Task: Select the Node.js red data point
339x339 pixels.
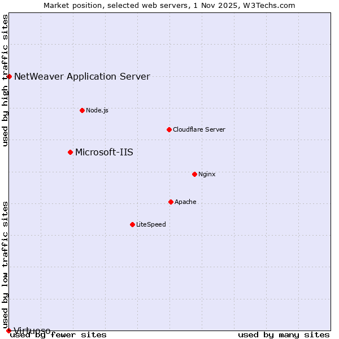Action: click(x=82, y=110)
